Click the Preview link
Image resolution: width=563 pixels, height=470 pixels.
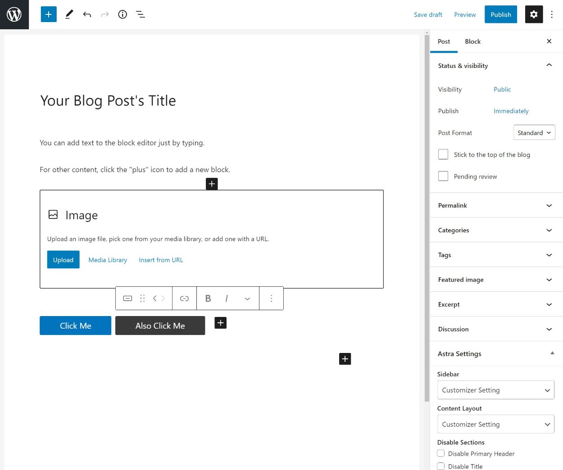point(465,14)
